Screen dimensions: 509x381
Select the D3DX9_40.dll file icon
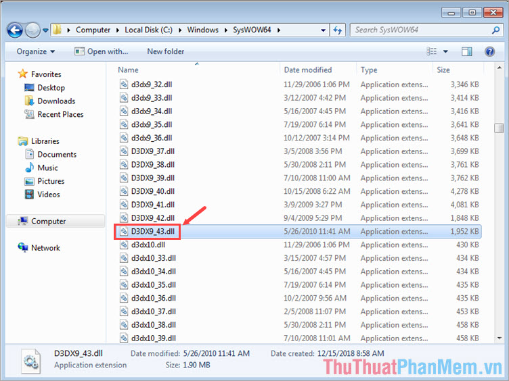tap(124, 191)
